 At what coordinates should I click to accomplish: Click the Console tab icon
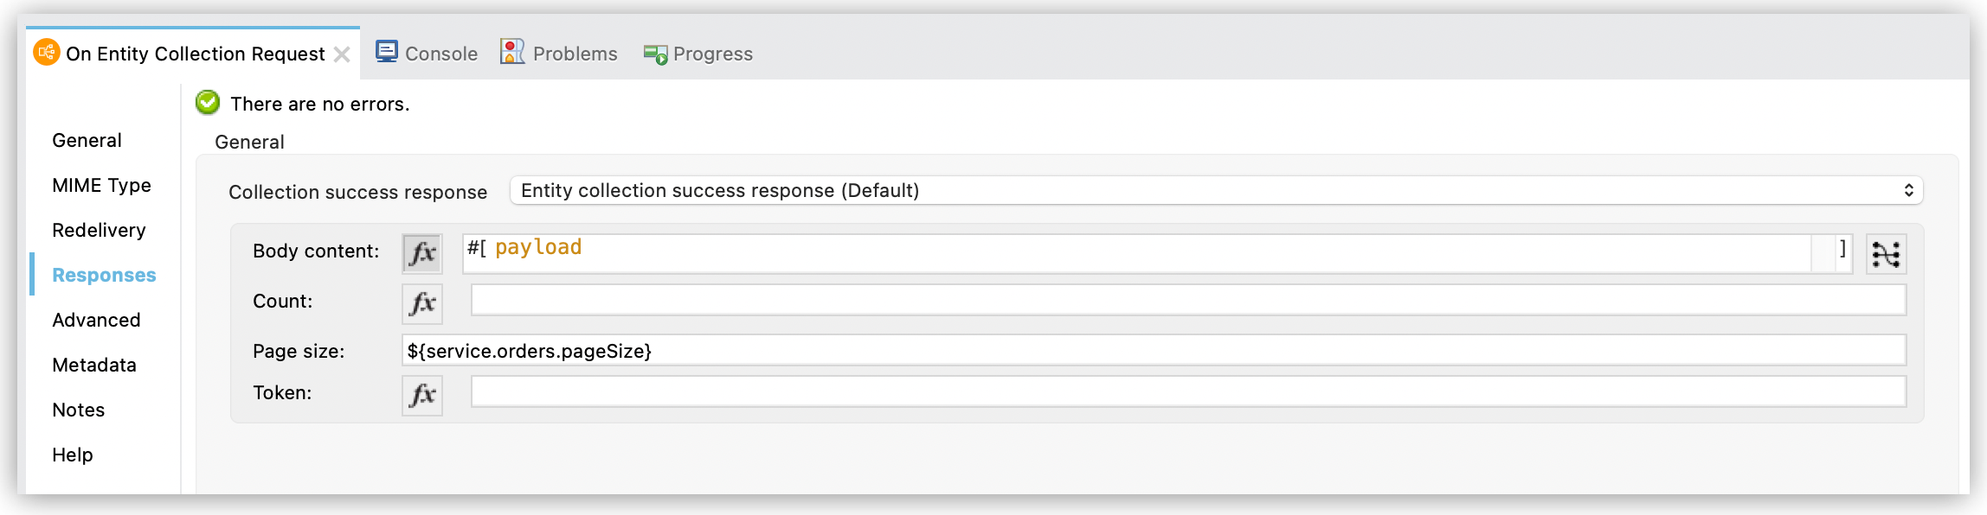click(388, 52)
